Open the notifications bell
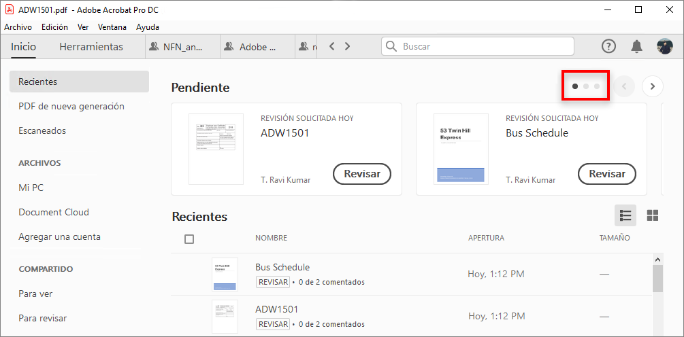Viewport: 684px width, 337px height. click(x=636, y=46)
